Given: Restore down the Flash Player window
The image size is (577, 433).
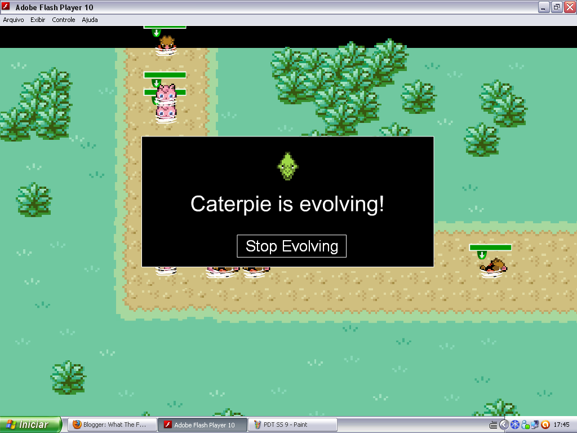Looking at the screenshot, I should (x=557, y=7).
